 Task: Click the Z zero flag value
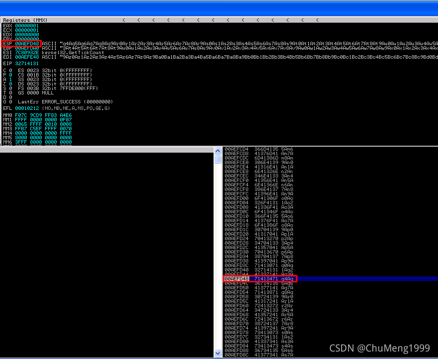[10, 84]
